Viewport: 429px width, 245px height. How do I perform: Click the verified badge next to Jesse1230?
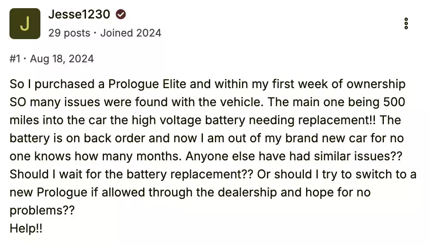coord(121,14)
